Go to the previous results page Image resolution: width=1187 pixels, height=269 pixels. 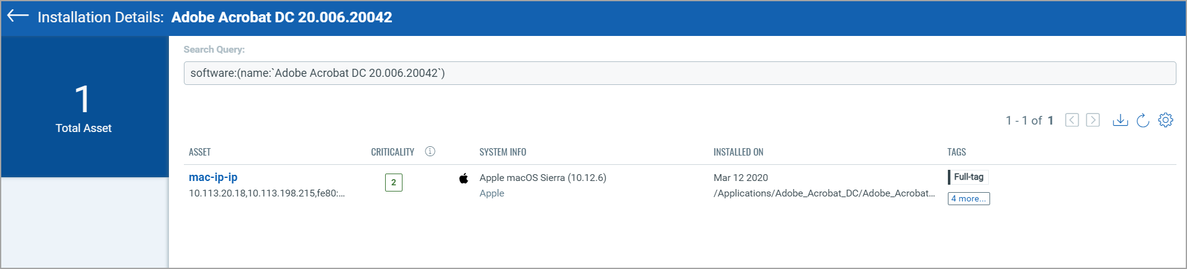point(1072,120)
